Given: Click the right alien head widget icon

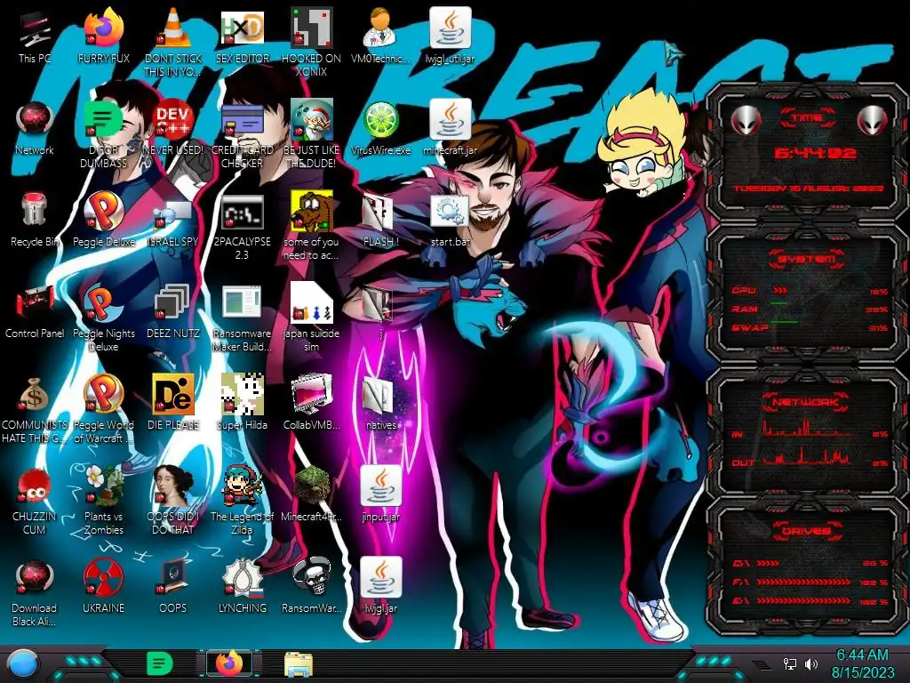Looking at the screenshot, I should [873, 120].
